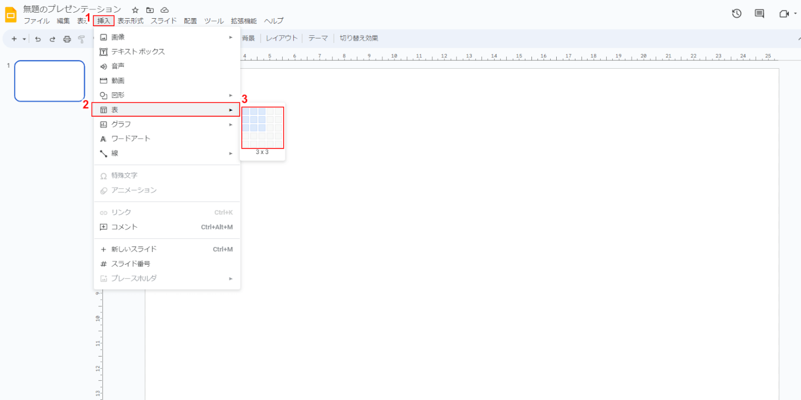
Task: Expand the 線 submenu entry
Action: pyautogui.click(x=167, y=154)
